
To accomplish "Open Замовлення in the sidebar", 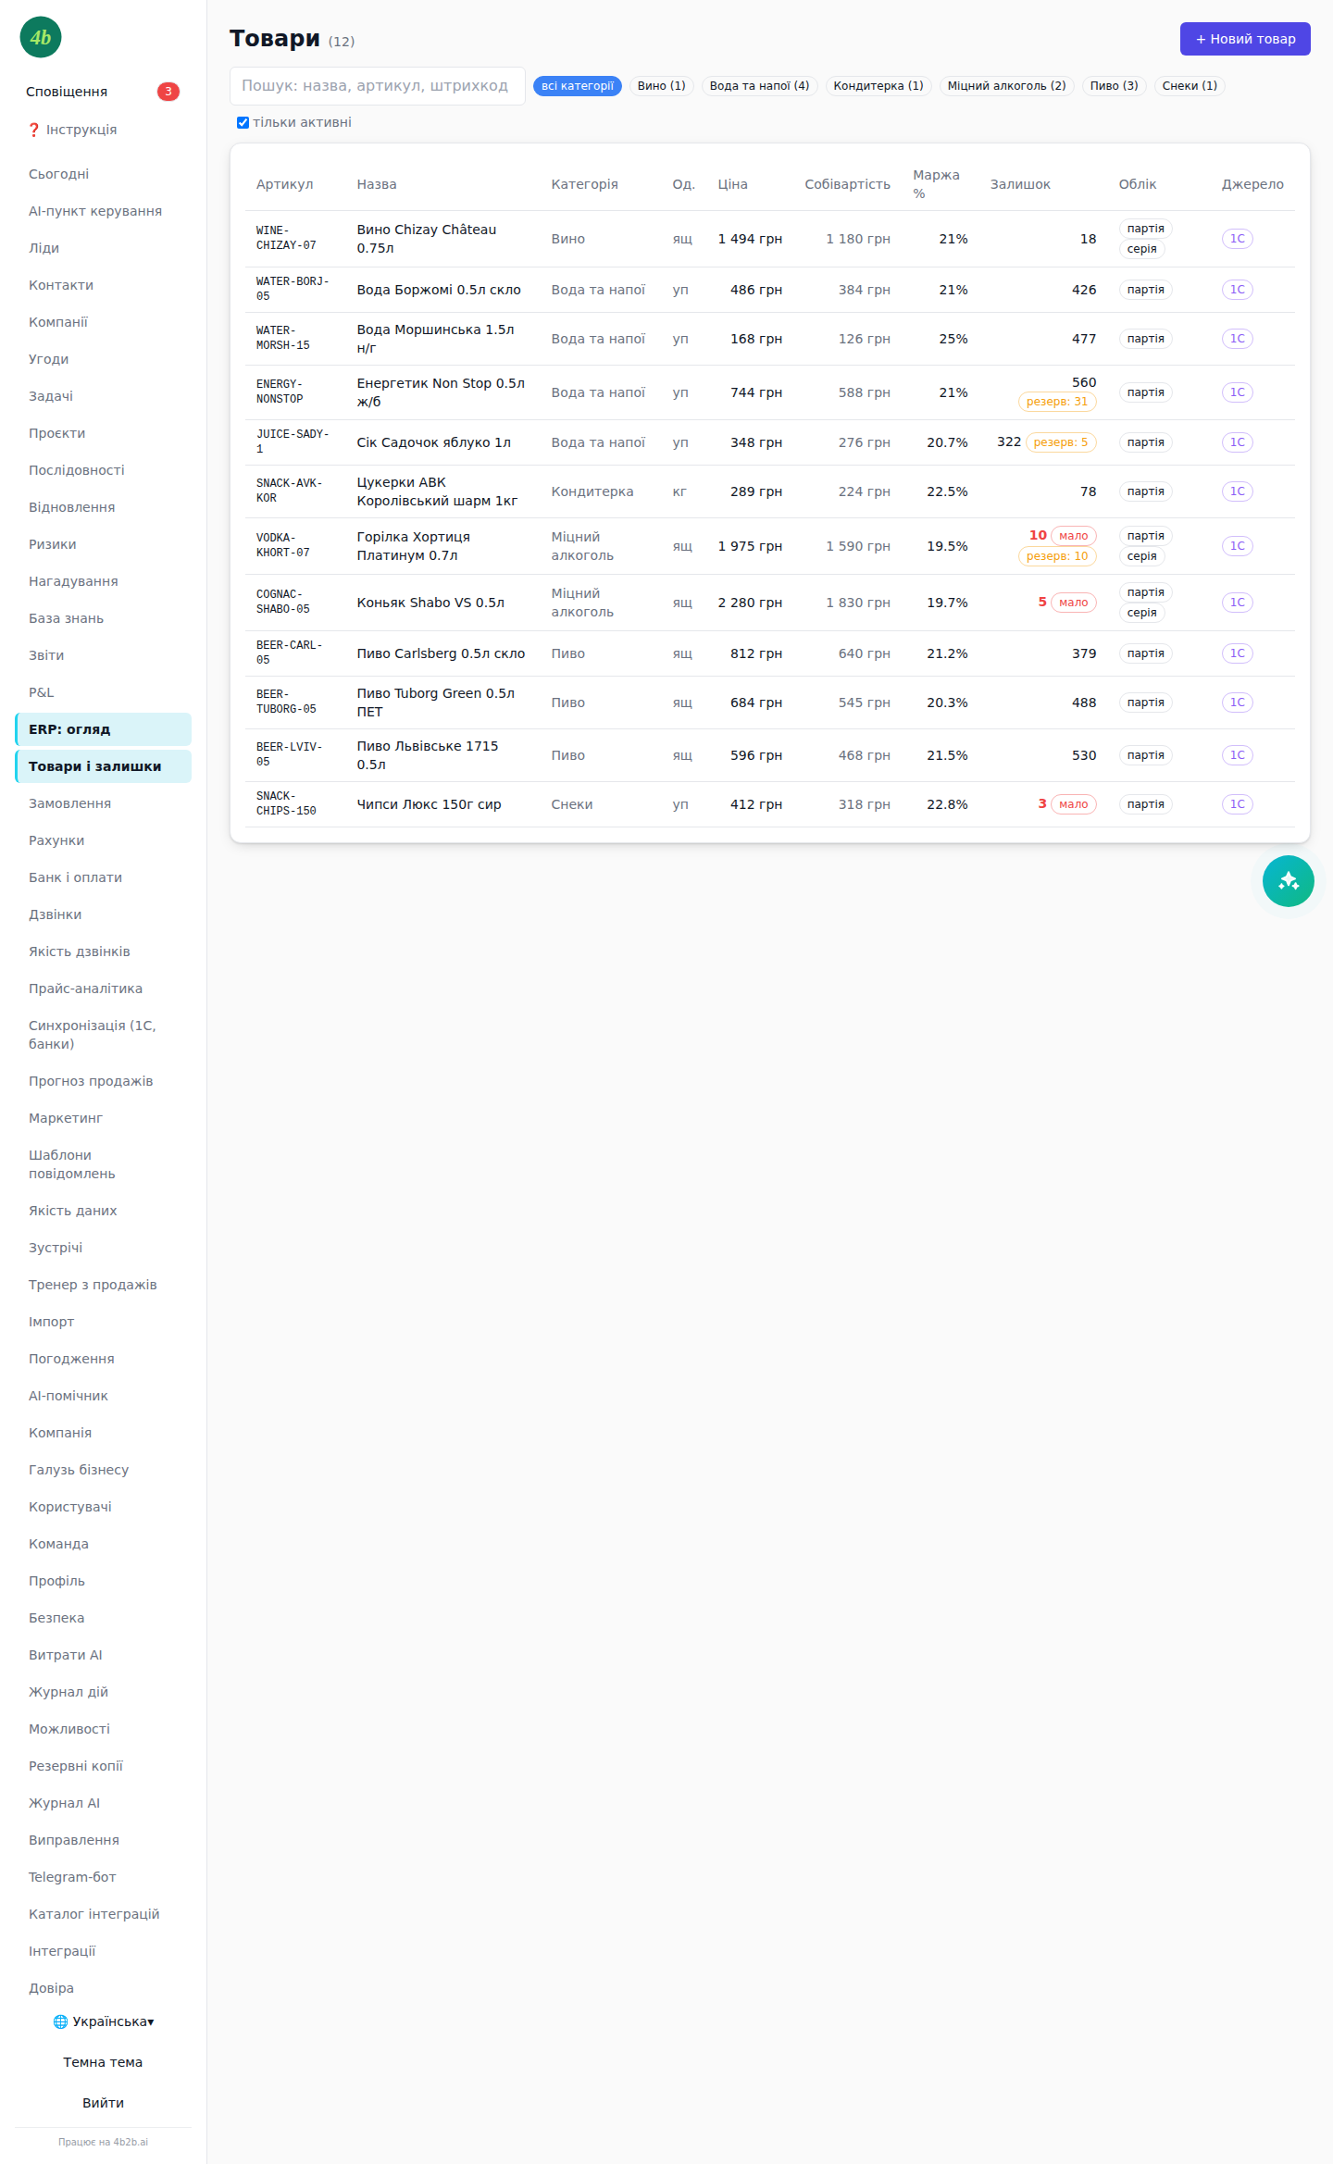I will coord(103,803).
